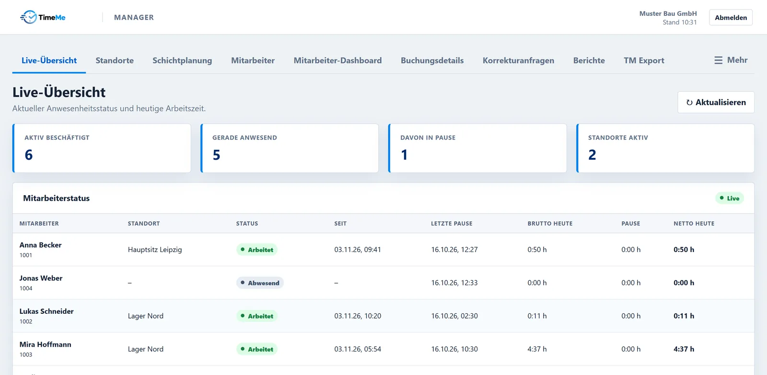
Task: Click the Aktiv Beschäftigt card
Action: click(x=102, y=148)
